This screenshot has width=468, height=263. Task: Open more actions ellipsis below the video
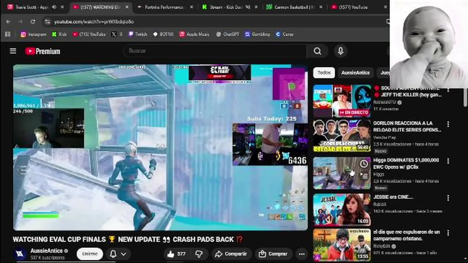coord(302,254)
